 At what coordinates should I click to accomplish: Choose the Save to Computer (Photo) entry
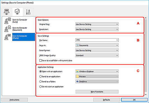pyautogui.click(x=23, y=37)
